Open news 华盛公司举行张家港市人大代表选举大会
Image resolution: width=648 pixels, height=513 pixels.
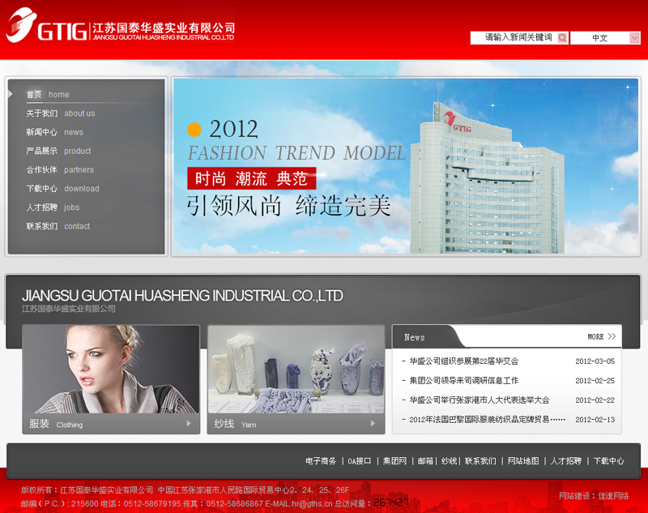[480, 400]
